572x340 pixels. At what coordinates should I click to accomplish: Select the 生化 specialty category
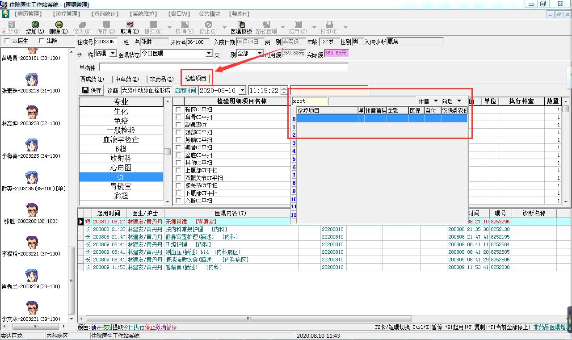(121, 111)
